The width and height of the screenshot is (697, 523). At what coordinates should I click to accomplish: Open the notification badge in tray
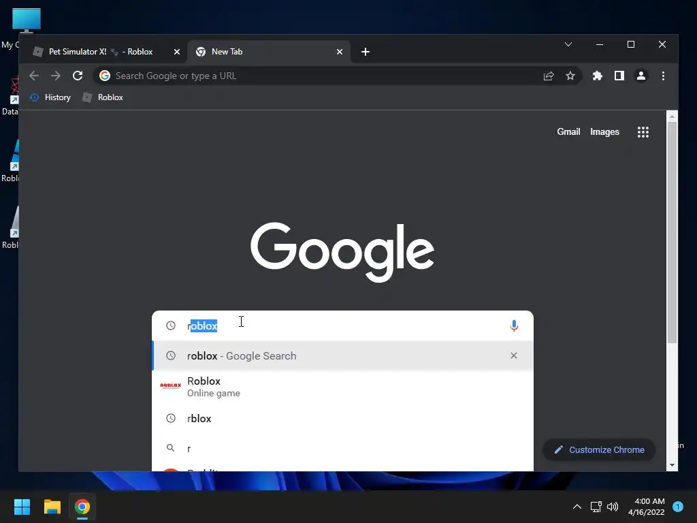click(678, 507)
